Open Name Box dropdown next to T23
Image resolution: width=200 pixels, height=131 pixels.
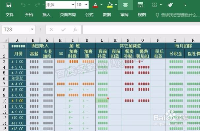[x=32, y=30]
